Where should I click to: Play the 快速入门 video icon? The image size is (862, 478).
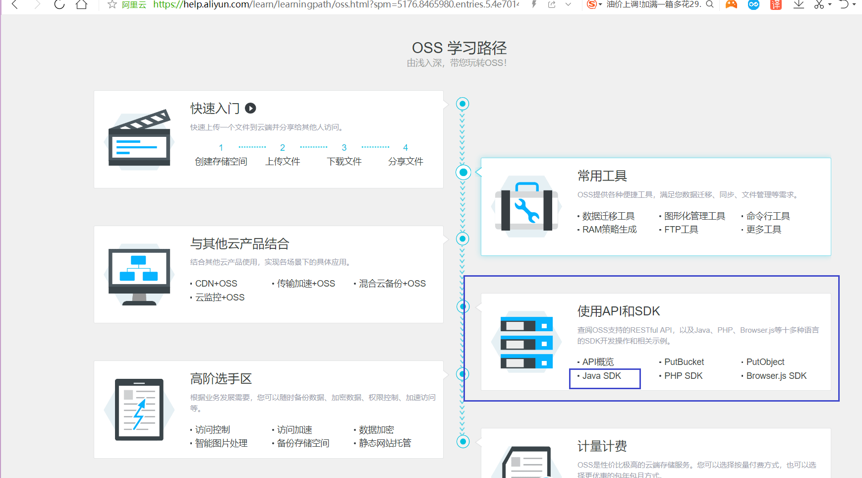(251, 108)
